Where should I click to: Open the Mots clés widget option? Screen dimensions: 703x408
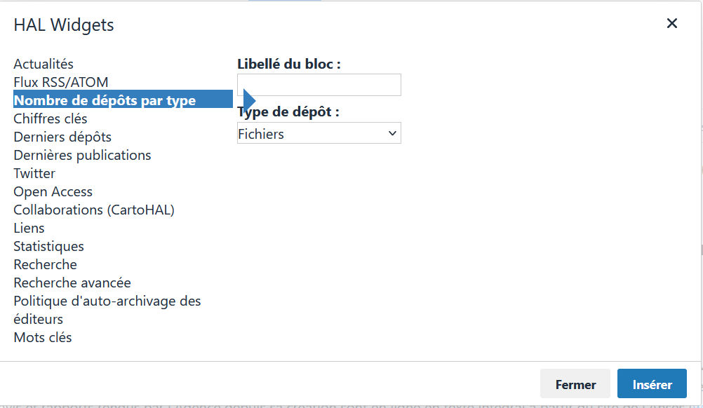[x=43, y=337]
